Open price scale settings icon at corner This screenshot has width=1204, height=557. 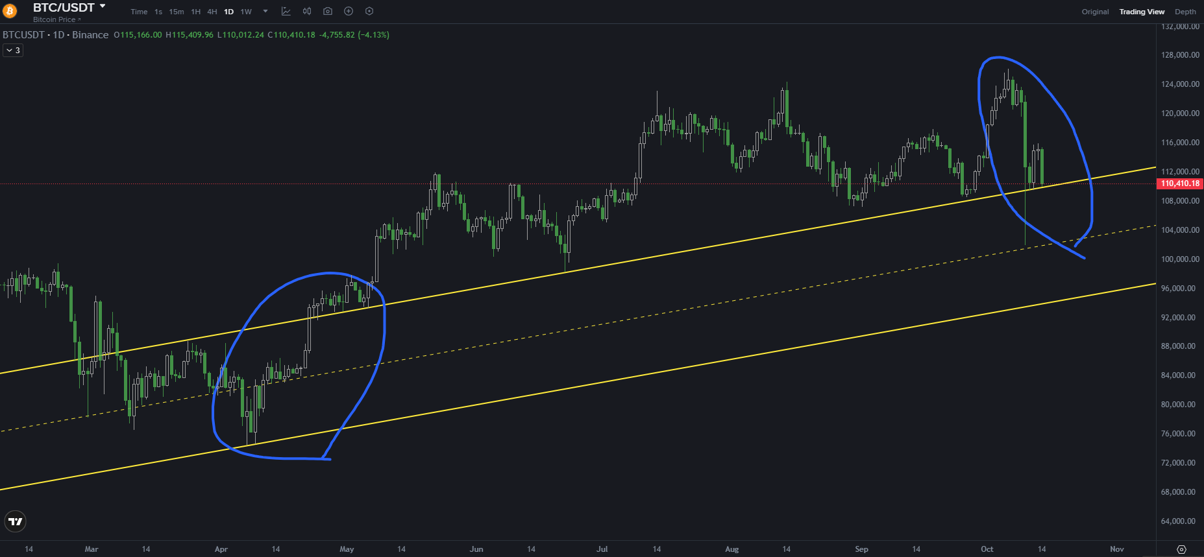click(1181, 549)
